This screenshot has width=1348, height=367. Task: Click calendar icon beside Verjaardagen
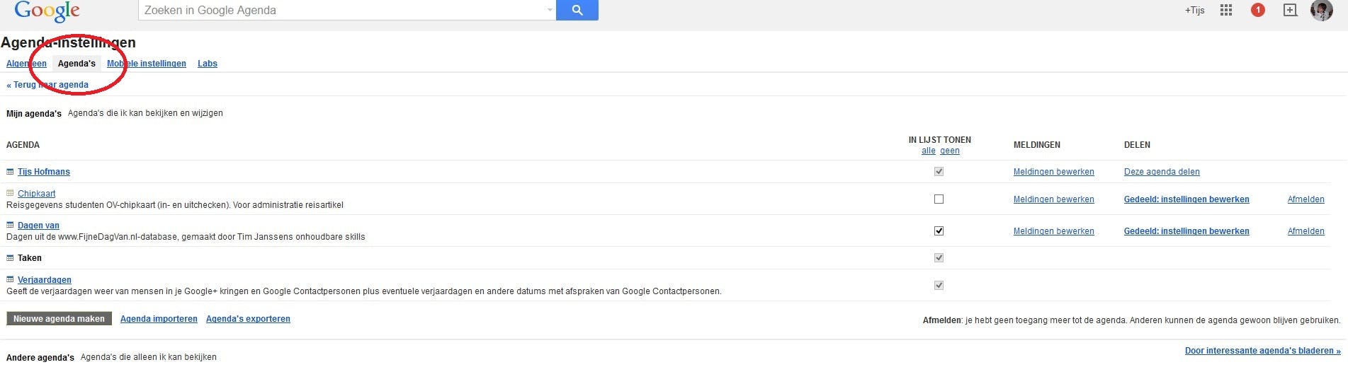point(10,279)
